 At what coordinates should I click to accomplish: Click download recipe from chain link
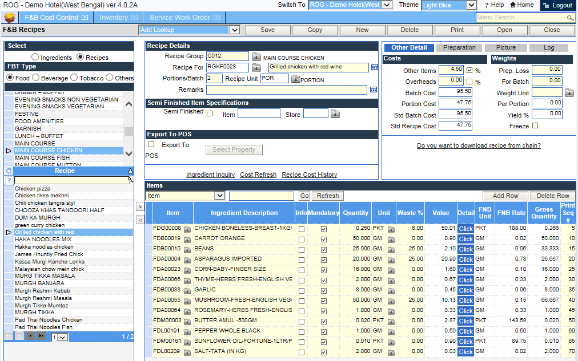[479, 146]
